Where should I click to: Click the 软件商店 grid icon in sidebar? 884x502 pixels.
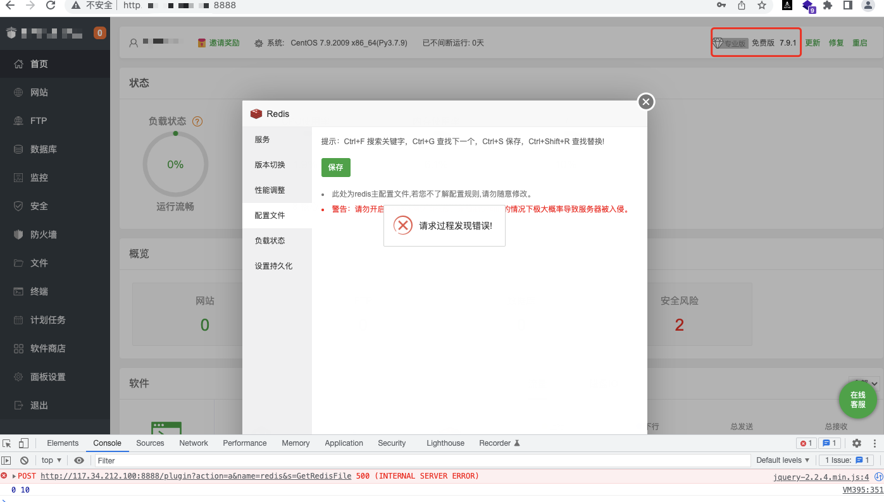18,348
